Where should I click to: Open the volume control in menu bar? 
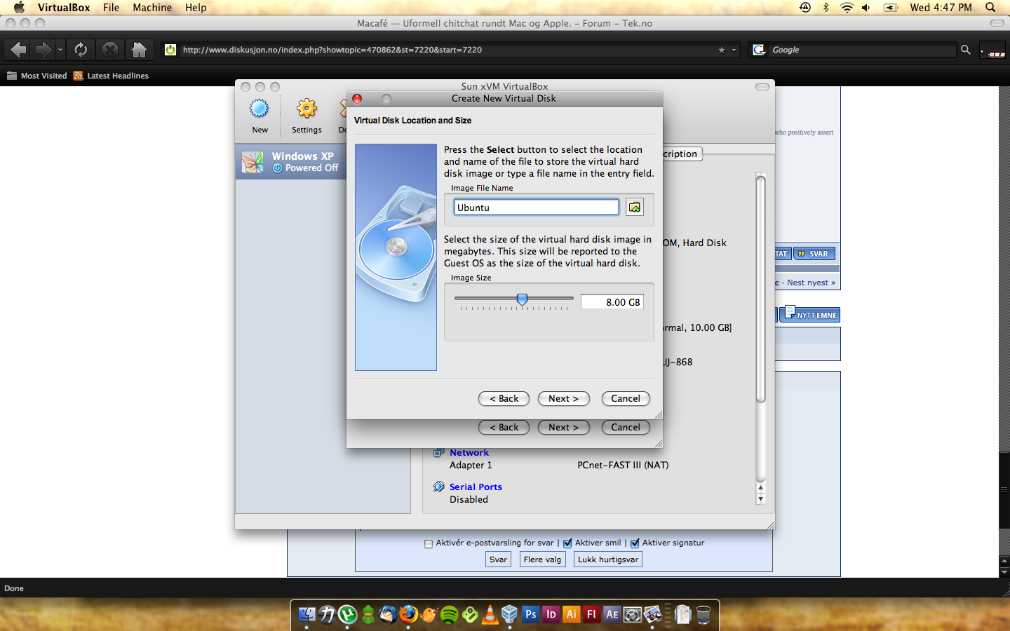866,7
